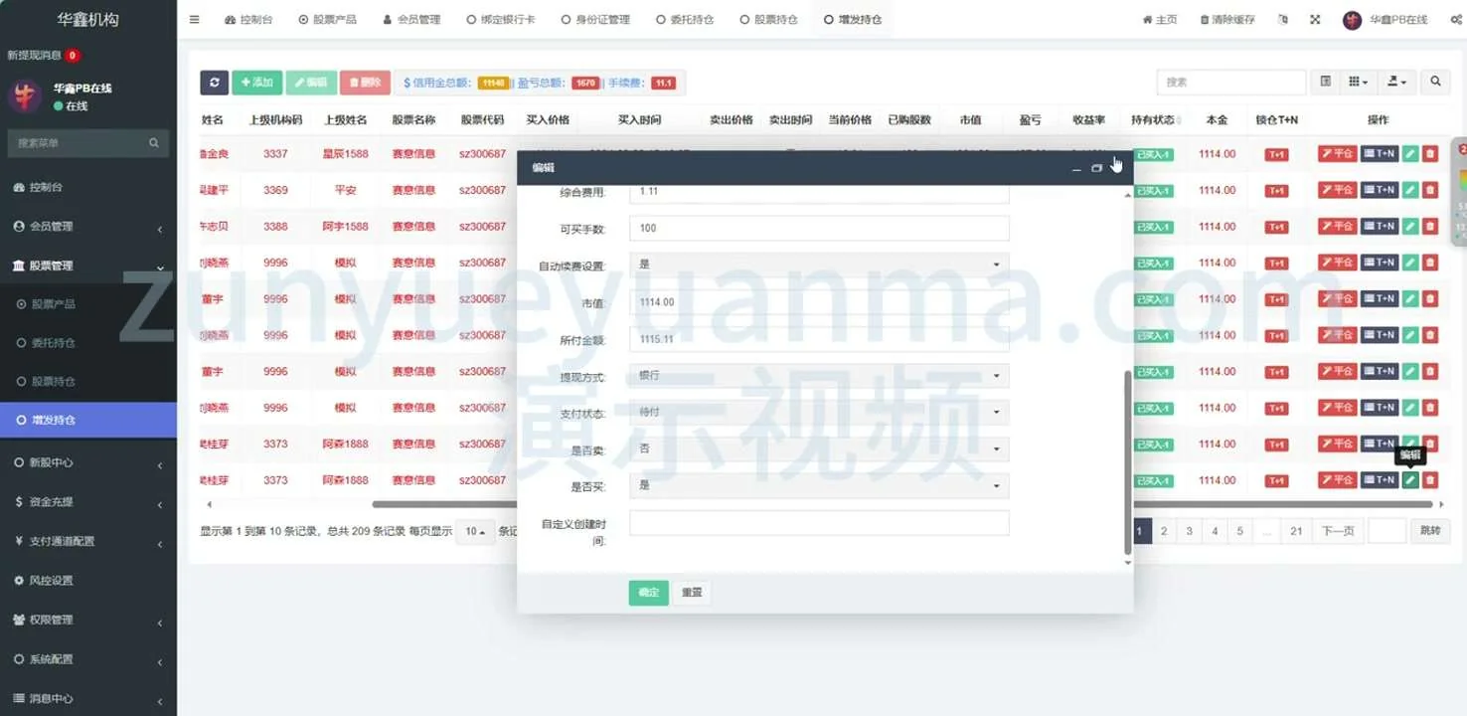Click the search magnifier icon button
The image size is (1467, 716).
tap(1435, 83)
